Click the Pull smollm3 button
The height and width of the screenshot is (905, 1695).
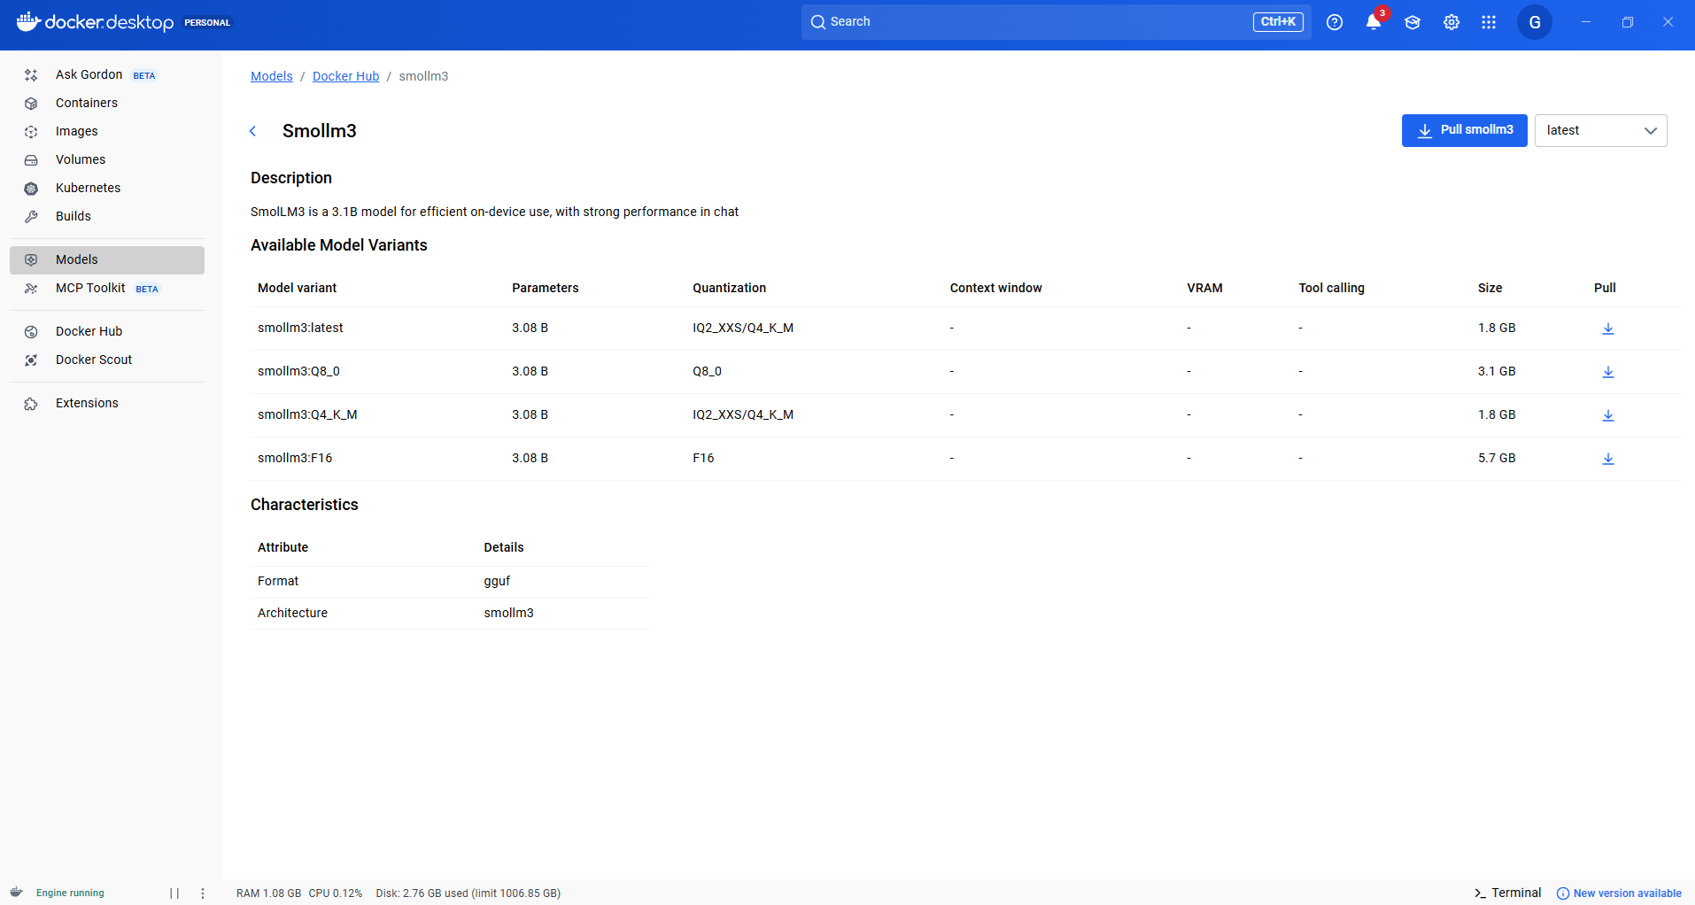[1465, 130]
